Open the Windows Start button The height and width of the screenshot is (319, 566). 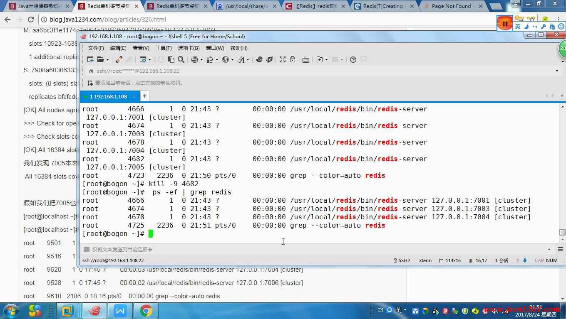[10, 311]
